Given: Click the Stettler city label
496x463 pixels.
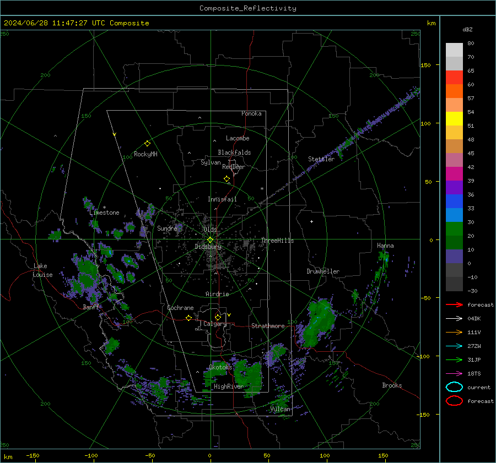Looking at the screenshot, I should (x=321, y=159).
